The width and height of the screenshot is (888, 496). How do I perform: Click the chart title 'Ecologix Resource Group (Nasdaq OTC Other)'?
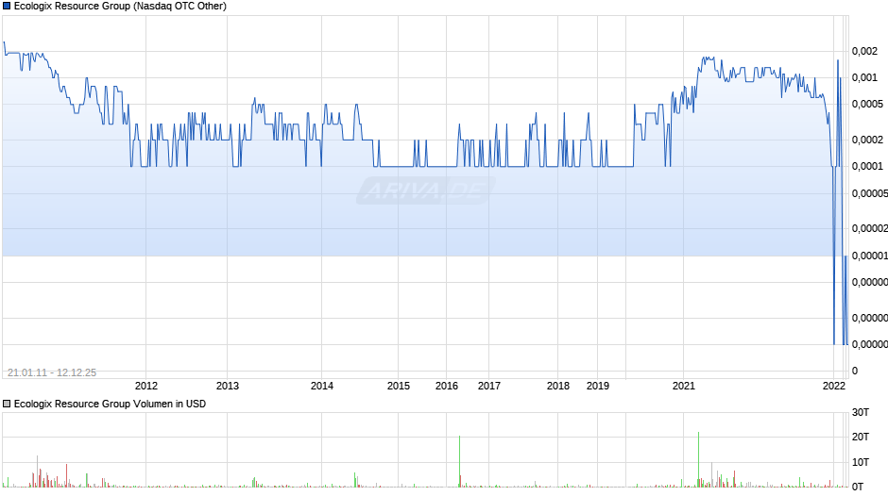(x=120, y=7)
